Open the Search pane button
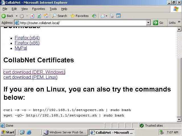The height and width of the screenshot is (136, 182). [59, 16]
